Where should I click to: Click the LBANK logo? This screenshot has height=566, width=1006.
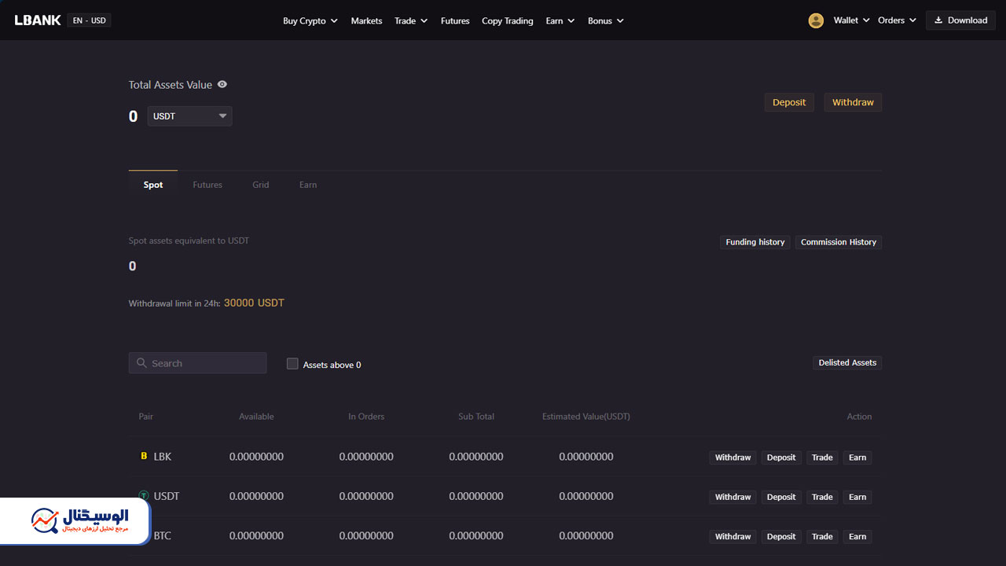[x=38, y=20]
